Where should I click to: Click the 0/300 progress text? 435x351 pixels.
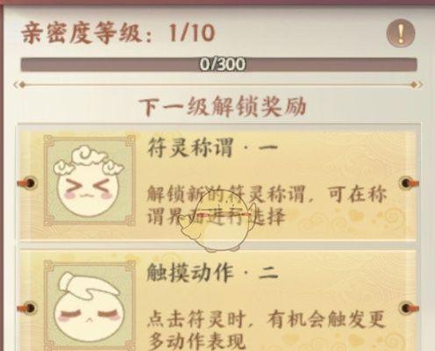(222, 64)
